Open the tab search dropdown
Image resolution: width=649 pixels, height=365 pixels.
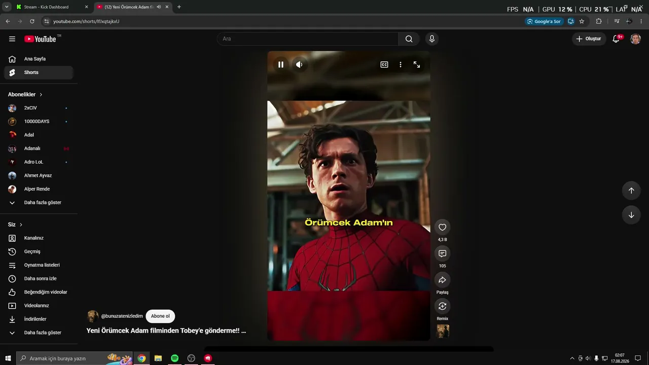7,7
